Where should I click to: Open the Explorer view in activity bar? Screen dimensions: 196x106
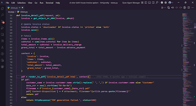(x=2, y=8)
